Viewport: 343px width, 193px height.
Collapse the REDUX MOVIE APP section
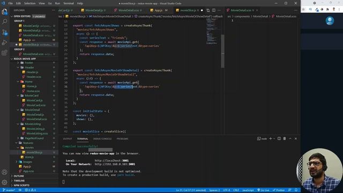pyautogui.click(x=25, y=58)
